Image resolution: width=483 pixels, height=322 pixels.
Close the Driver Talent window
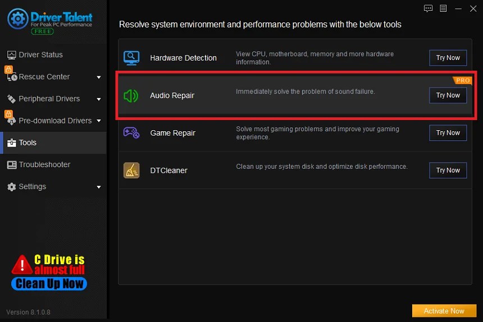[x=473, y=8]
